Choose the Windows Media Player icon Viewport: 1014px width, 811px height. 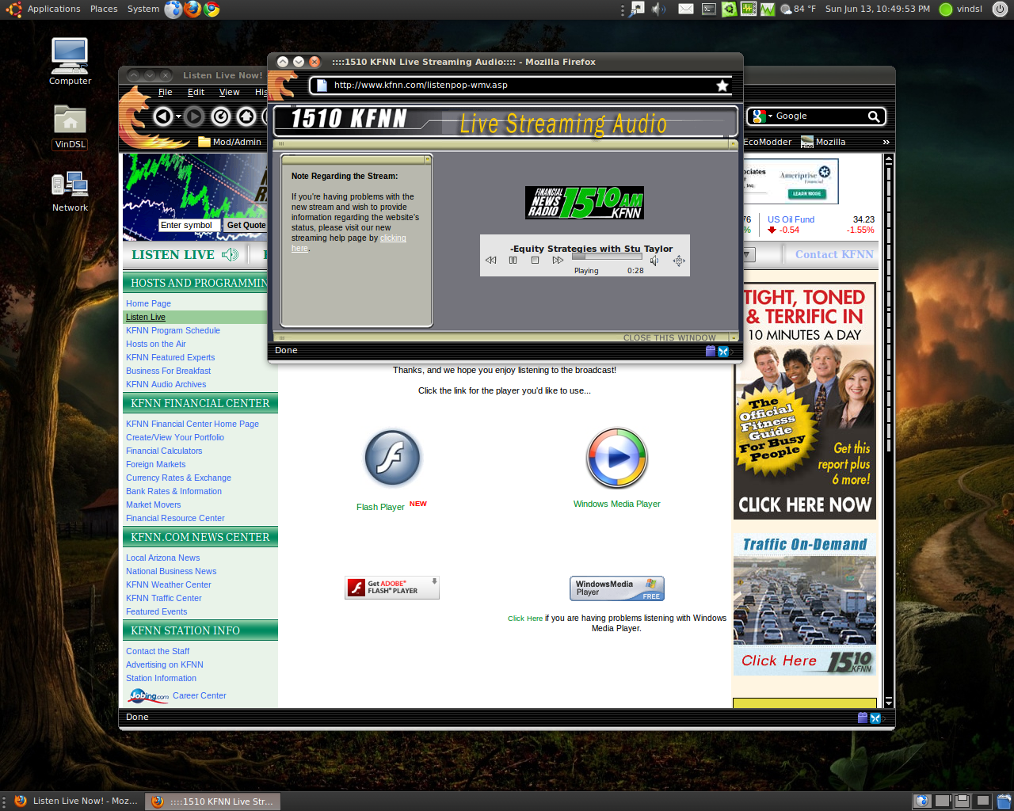point(616,458)
